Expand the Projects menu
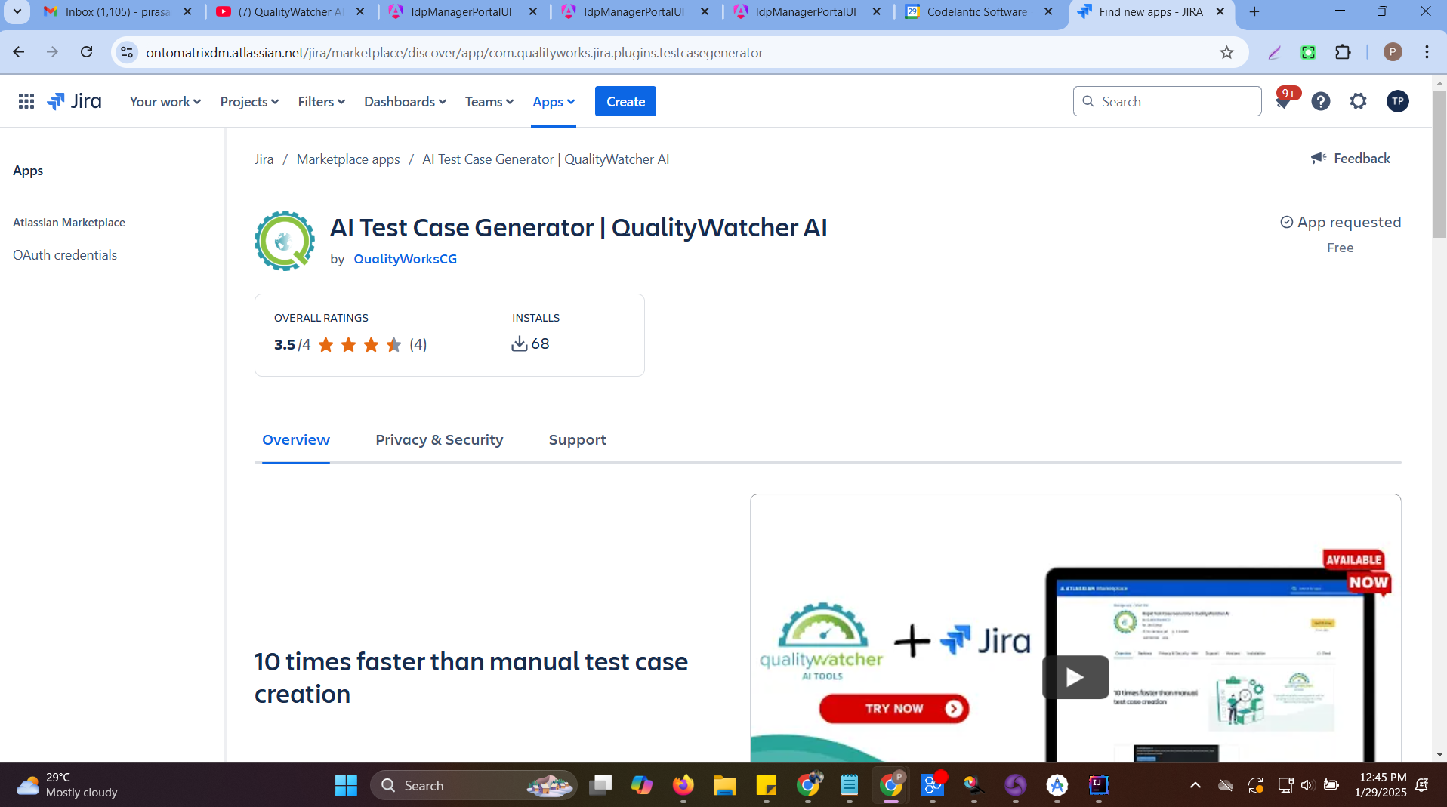Viewport: 1447px width, 807px height. click(249, 101)
